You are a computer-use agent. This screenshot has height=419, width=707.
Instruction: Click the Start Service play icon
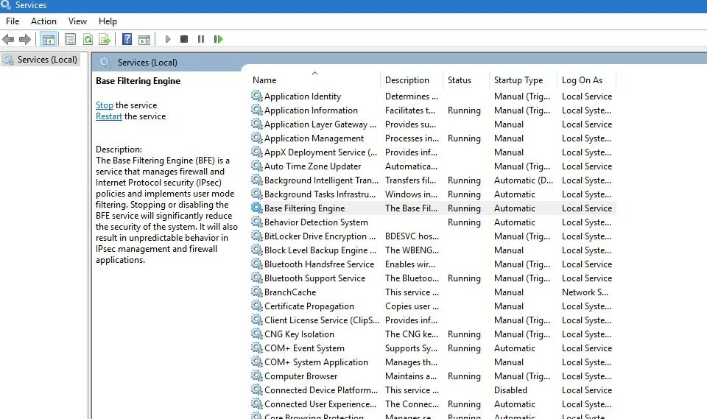click(x=168, y=39)
